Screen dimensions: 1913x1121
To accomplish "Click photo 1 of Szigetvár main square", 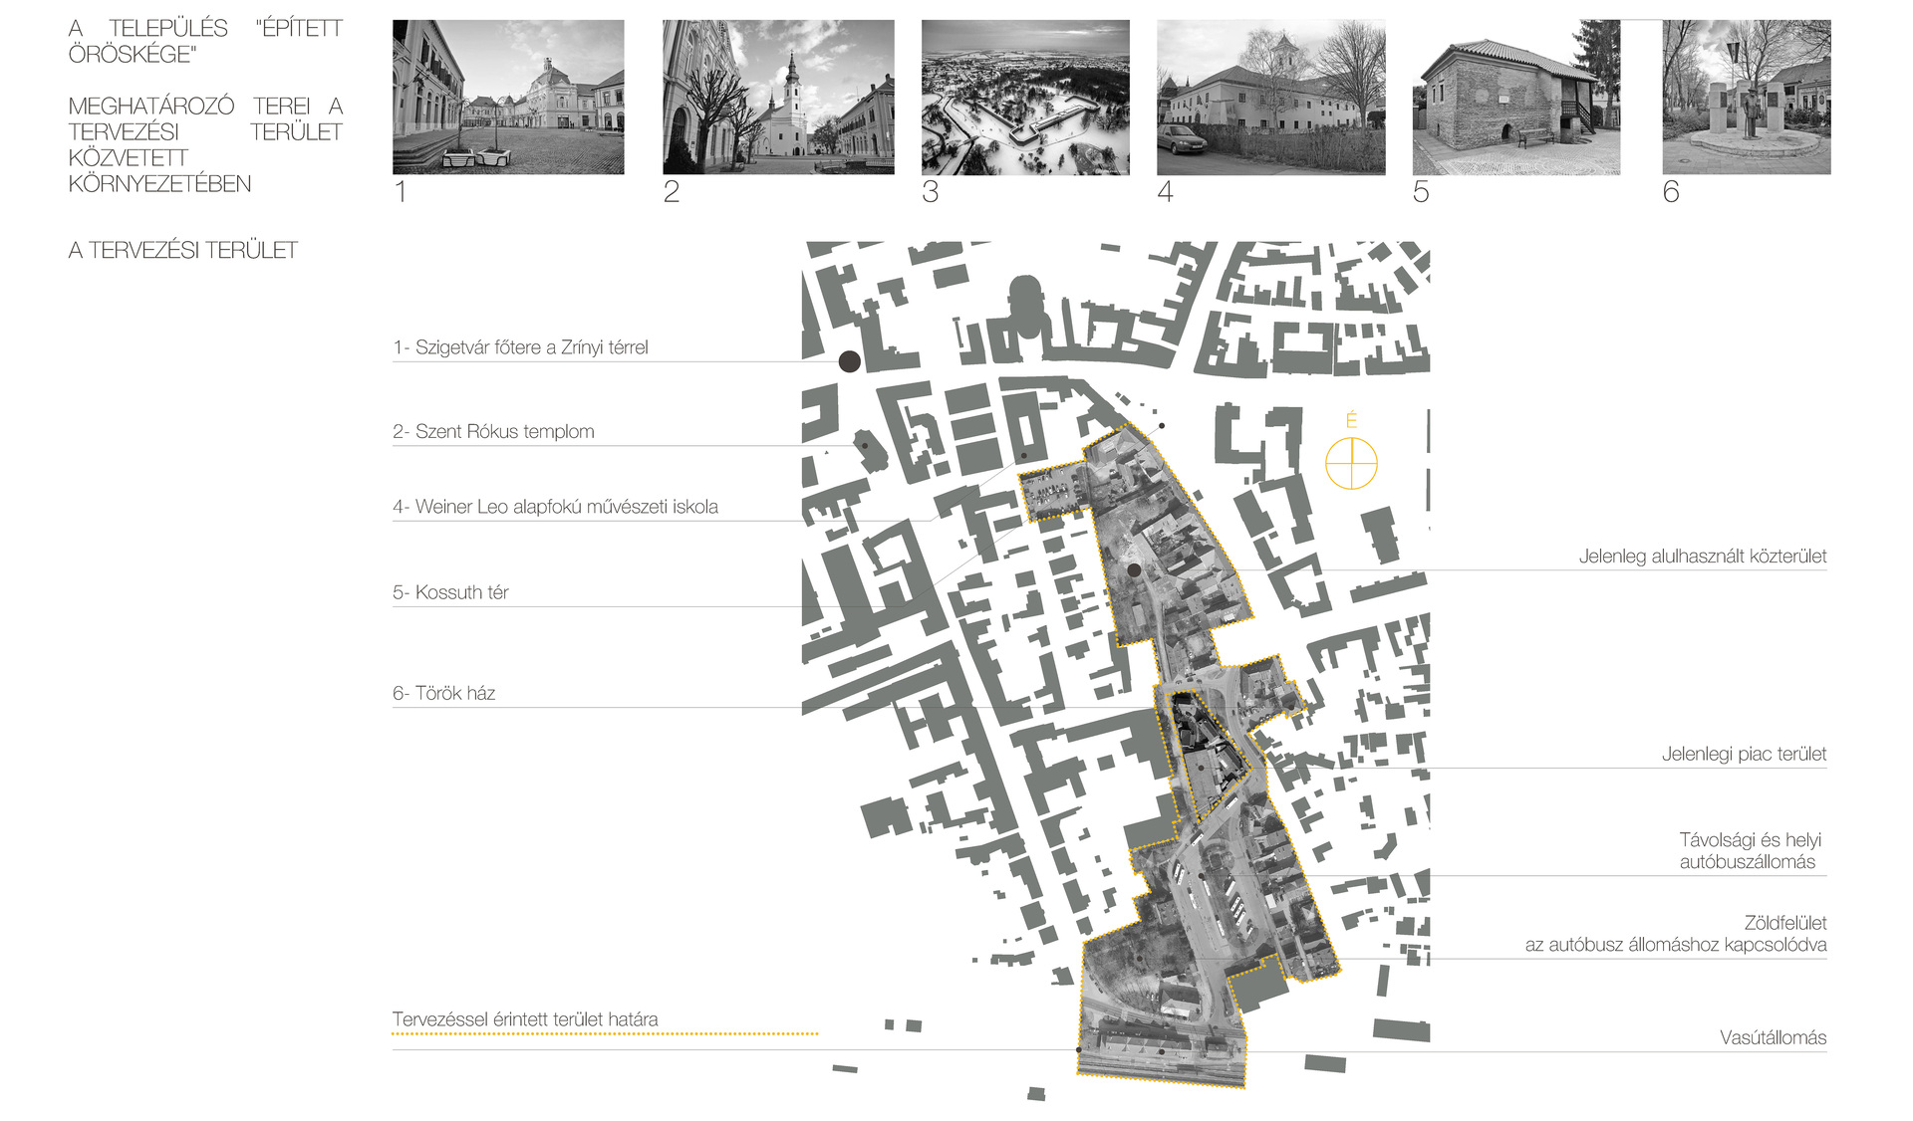I will pyautogui.click(x=508, y=98).
